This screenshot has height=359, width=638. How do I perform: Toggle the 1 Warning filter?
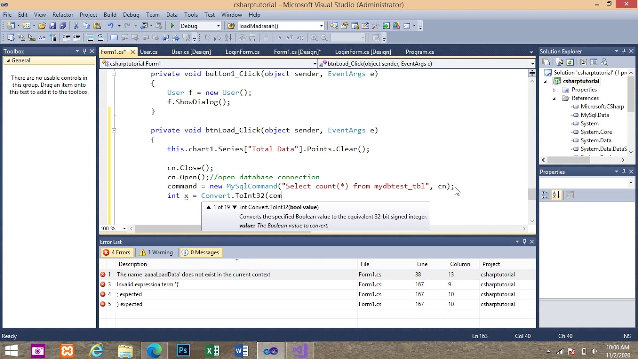[x=156, y=252]
